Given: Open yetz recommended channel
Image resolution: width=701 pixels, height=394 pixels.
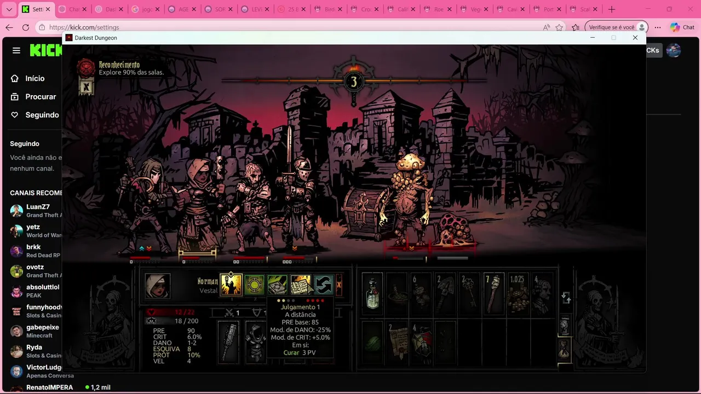Looking at the screenshot, I should coord(35,231).
